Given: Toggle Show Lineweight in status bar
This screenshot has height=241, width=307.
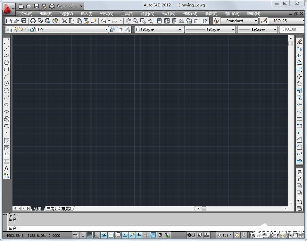Looking at the screenshot, I should click(x=146, y=235).
